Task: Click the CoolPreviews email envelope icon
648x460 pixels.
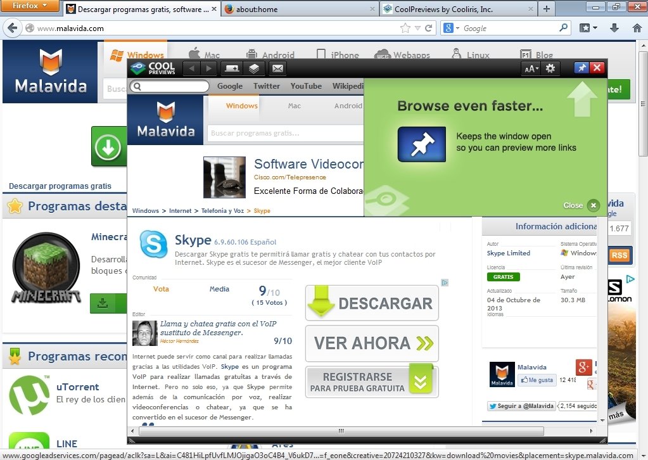Action: click(277, 68)
